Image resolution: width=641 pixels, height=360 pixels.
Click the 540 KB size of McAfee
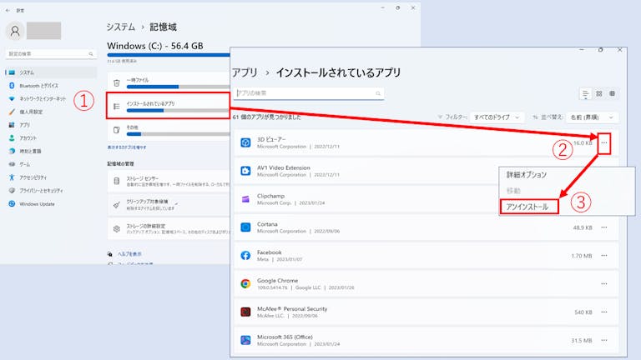[x=583, y=312]
